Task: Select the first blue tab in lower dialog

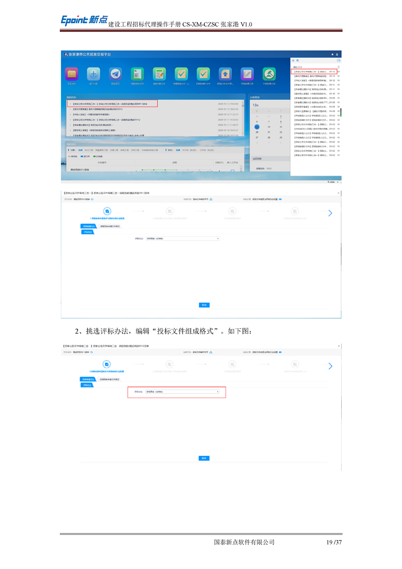Action: click(x=88, y=379)
